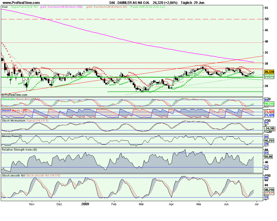The width and height of the screenshot is (277, 221).
Task: Click the Apr month marker on time axis
Action: [x=171, y=205]
